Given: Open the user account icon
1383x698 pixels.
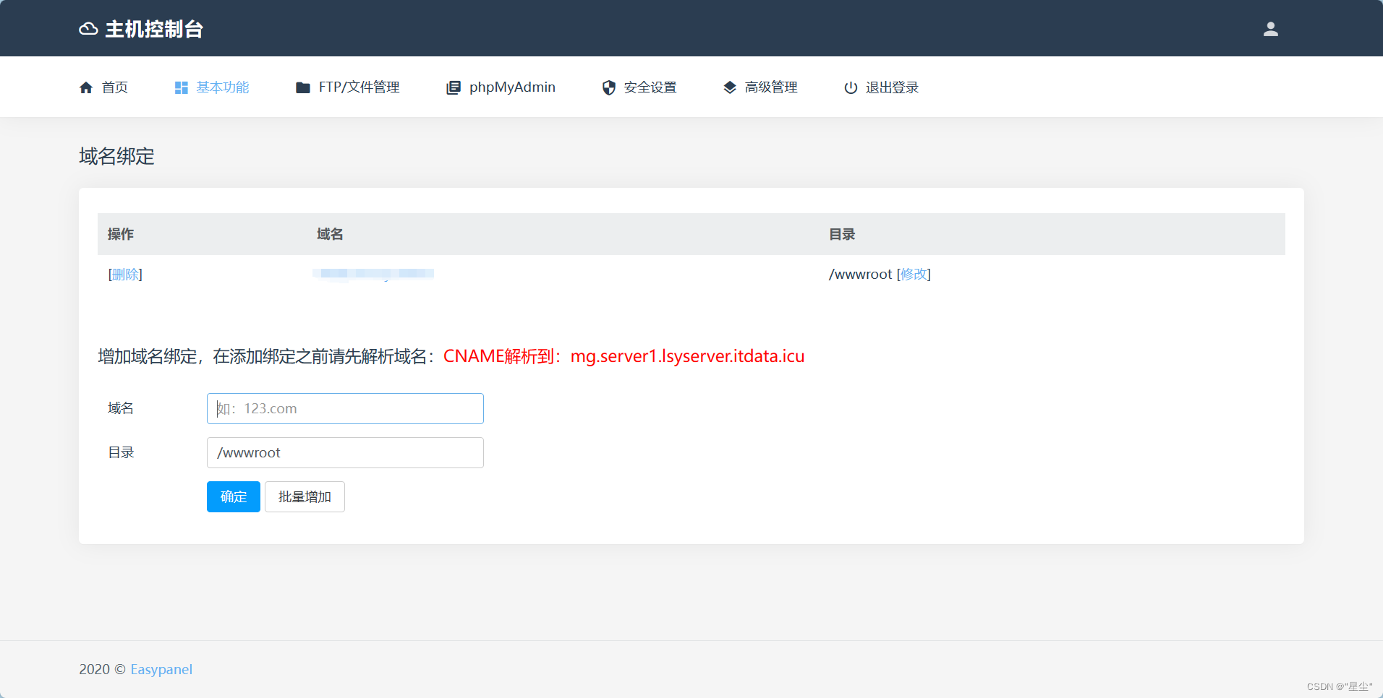Looking at the screenshot, I should click(x=1270, y=29).
